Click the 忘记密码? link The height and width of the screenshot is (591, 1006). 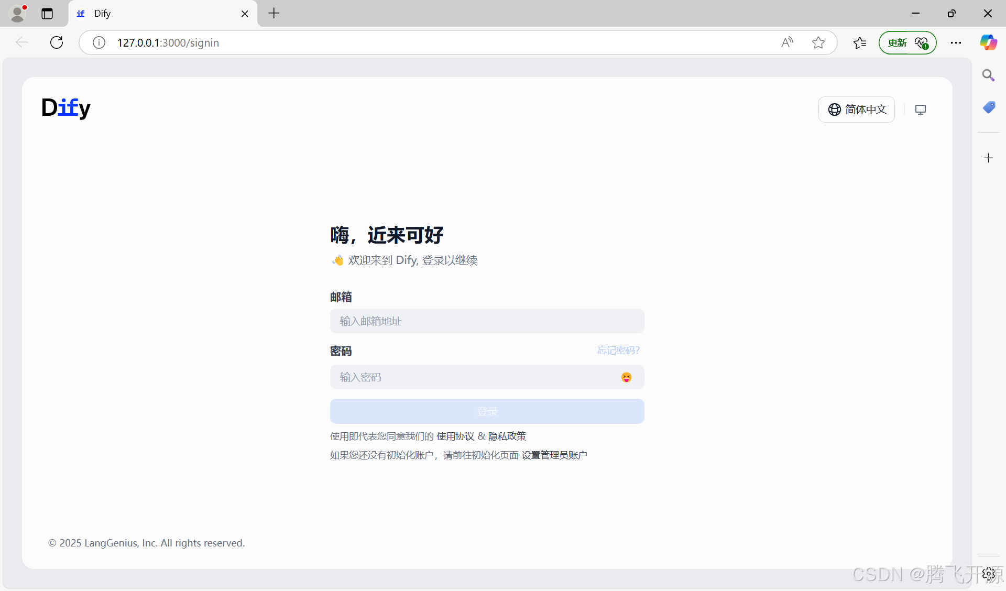click(x=618, y=350)
